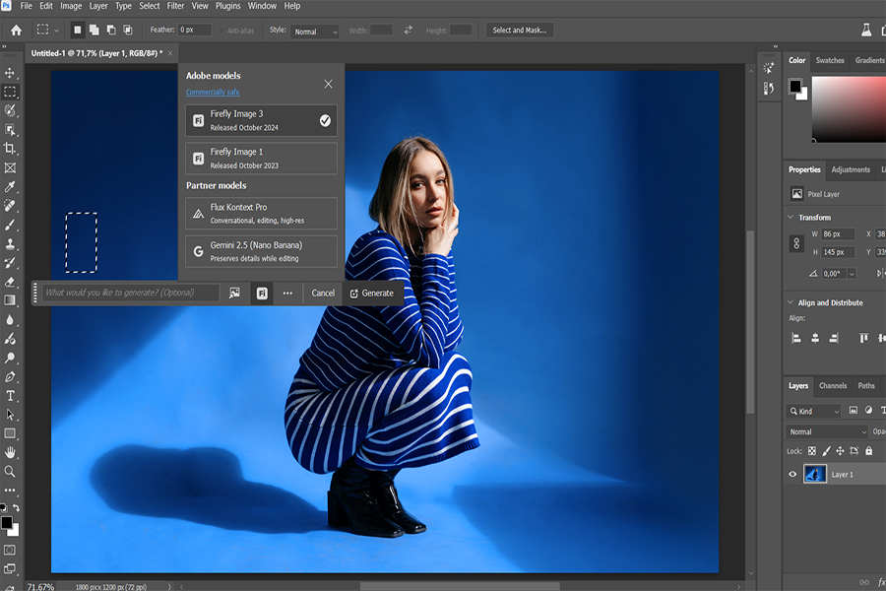Image resolution: width=886 pixels, height=591 pixels.
Task: Open the Commercially safe link
Action: (213, 93)
